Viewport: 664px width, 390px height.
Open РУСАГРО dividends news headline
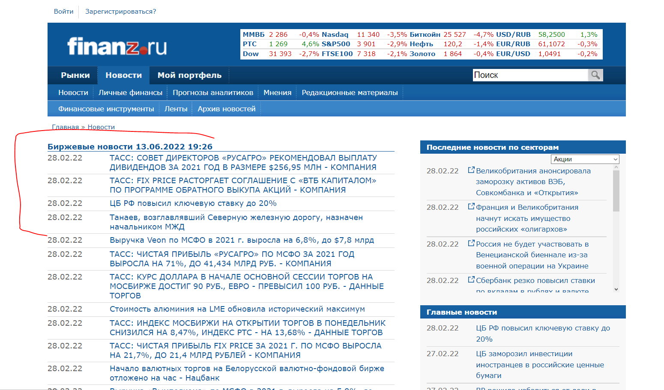click(x=243, y=163)
